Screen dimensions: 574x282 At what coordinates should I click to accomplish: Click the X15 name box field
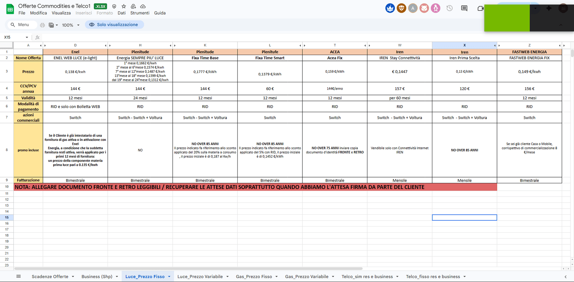(13, 37)
